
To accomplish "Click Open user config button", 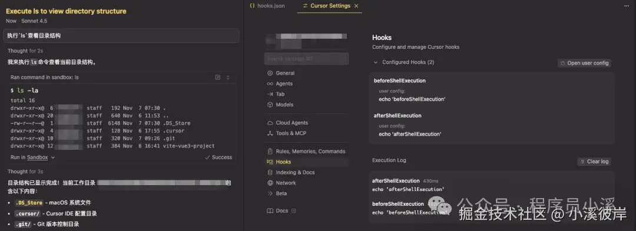I will [x=585, y=63].
